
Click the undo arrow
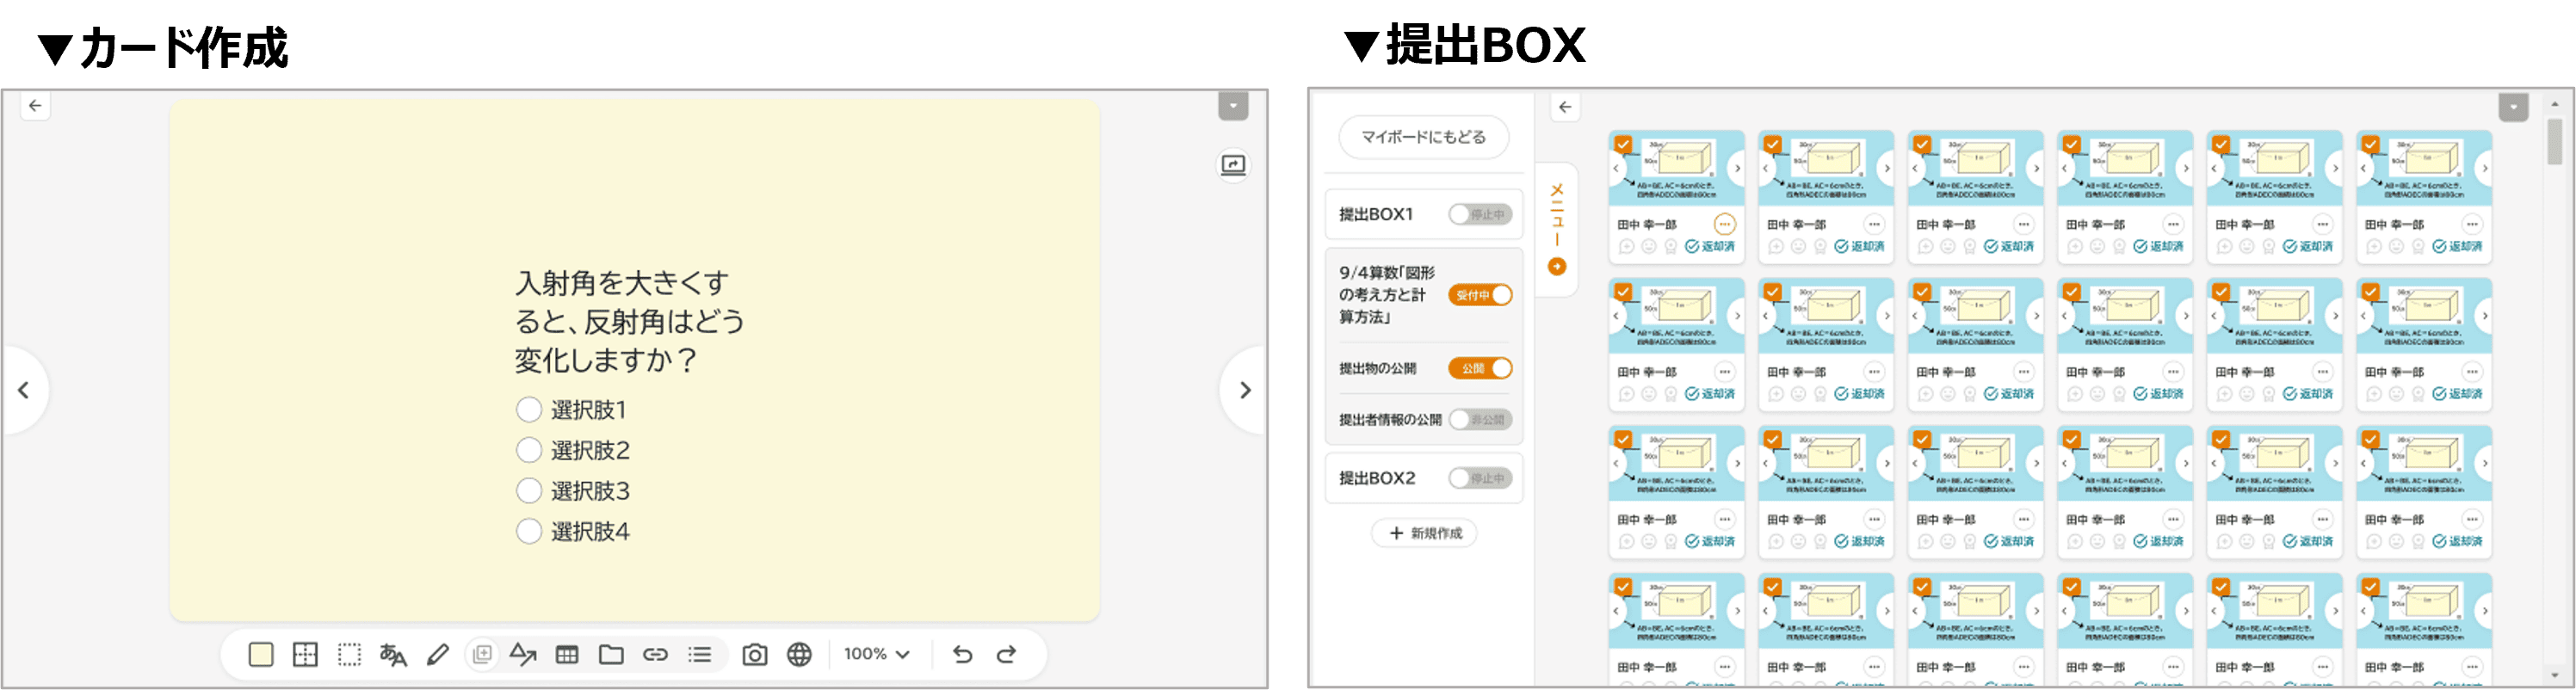tap(962, 654)
